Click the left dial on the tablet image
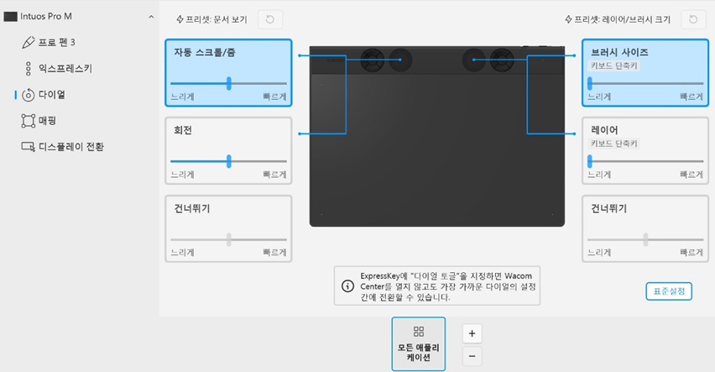 400,60
